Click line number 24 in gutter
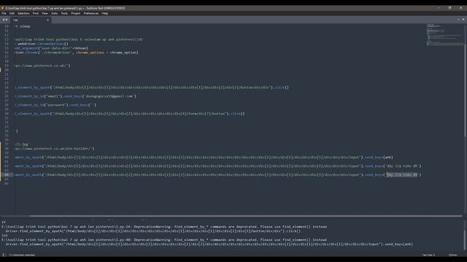467x262 pixels. click(7, 87)
